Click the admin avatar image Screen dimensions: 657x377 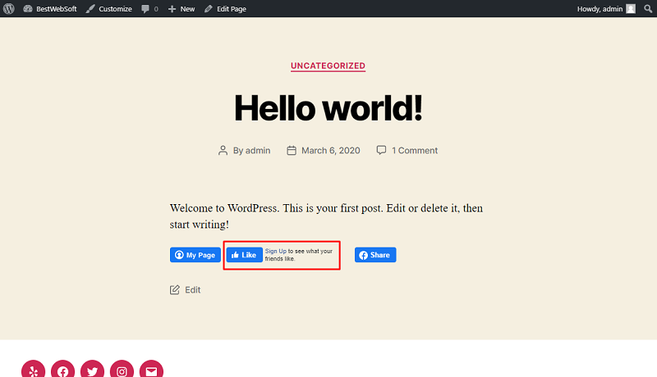[x=631, y=9]
